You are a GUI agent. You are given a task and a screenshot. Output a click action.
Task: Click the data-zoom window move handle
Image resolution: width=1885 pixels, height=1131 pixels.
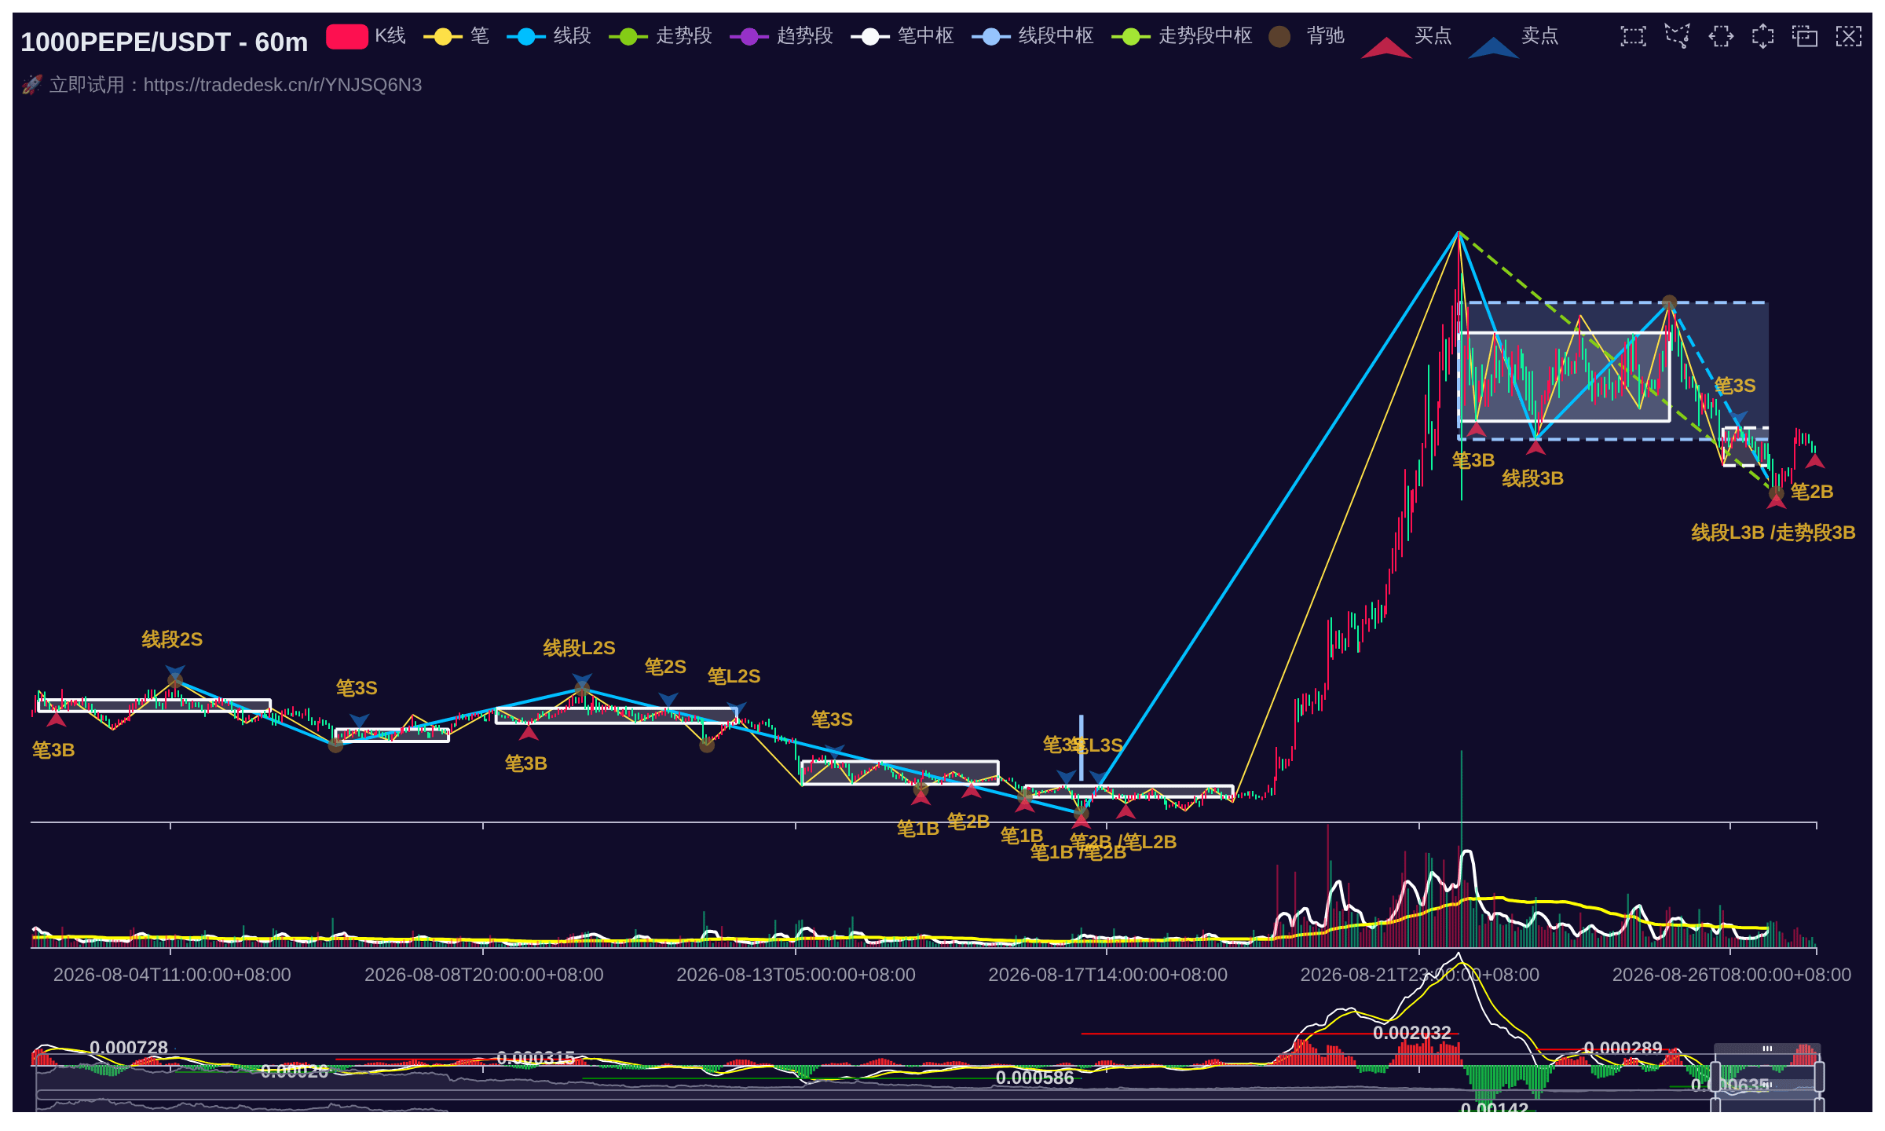point(1767,1049)
